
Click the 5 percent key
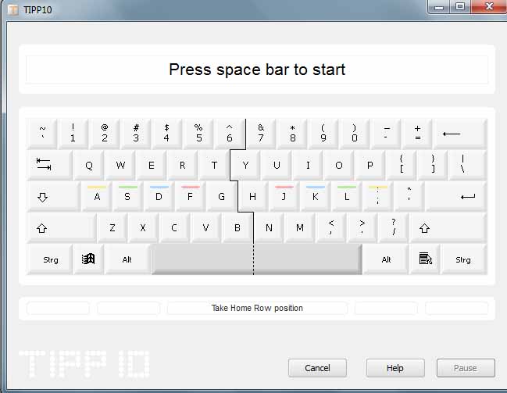tap(198, 134)
